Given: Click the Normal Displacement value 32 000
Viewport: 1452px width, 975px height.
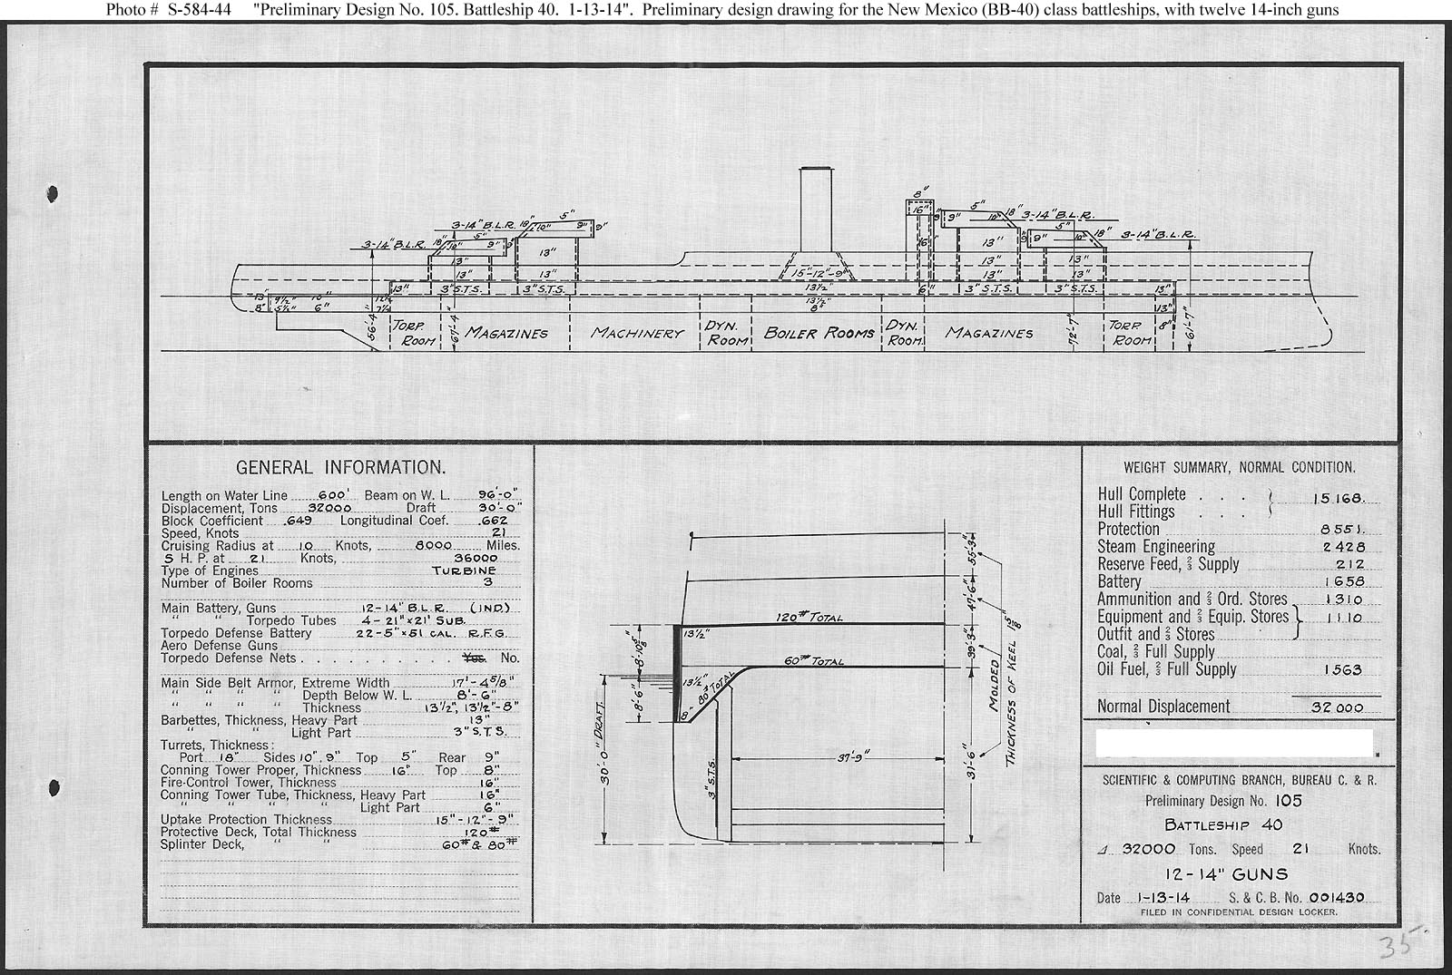Looking at the screenshot, I should (x=1337, y=707).
